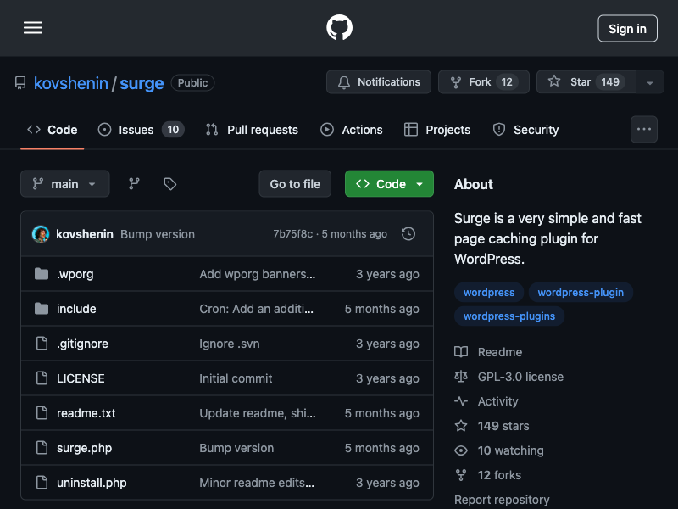Image resolution: width=678 pixels, height=509 pixels.
Task: Open the 'Add wporg banners...' commit message
Action: click(x=258, y=274)
